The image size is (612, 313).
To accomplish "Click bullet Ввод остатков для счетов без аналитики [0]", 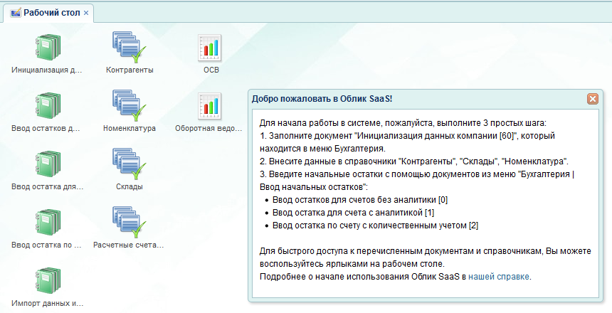I will [360, 200].
